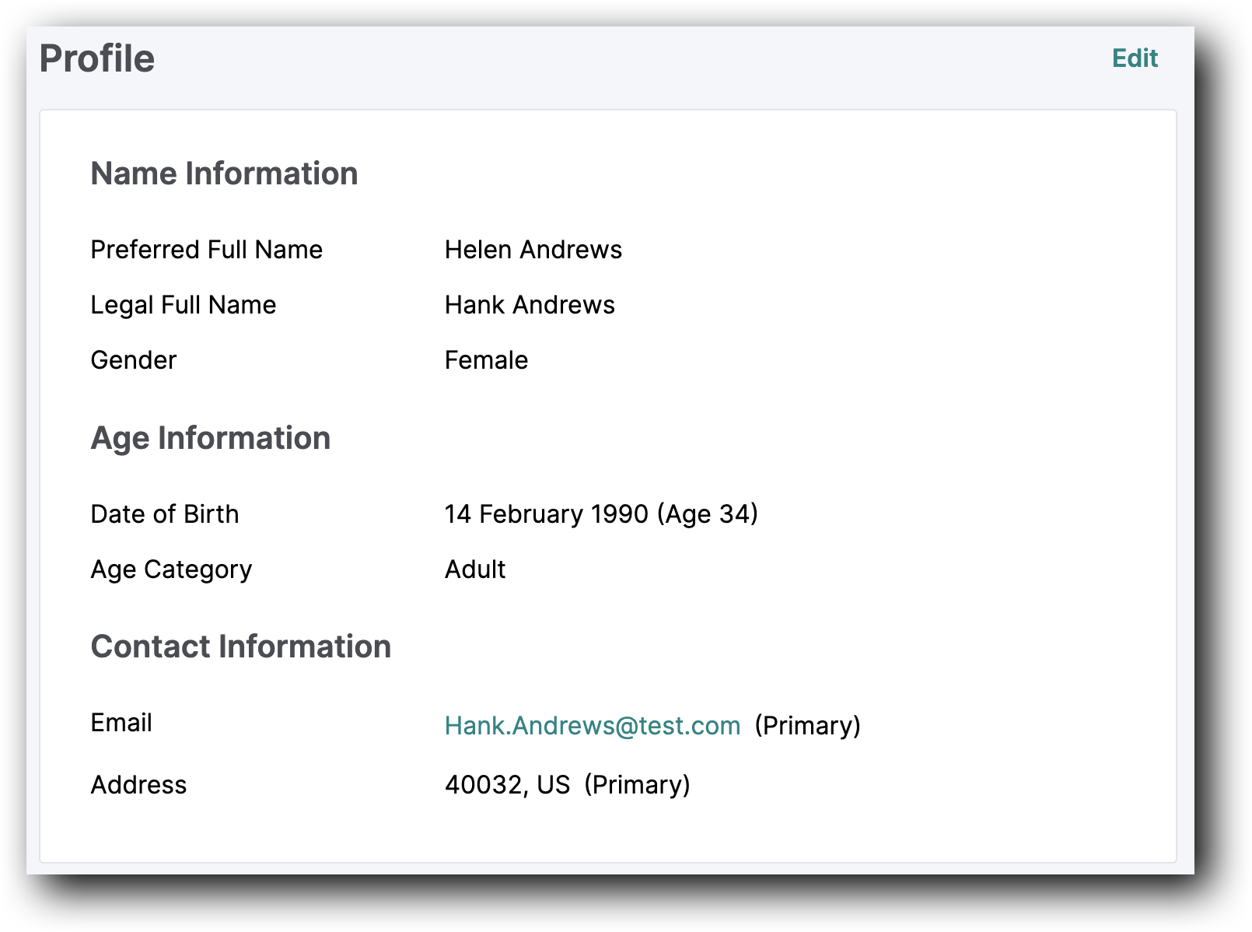Select the 40032, US address value

click(507, 785)
